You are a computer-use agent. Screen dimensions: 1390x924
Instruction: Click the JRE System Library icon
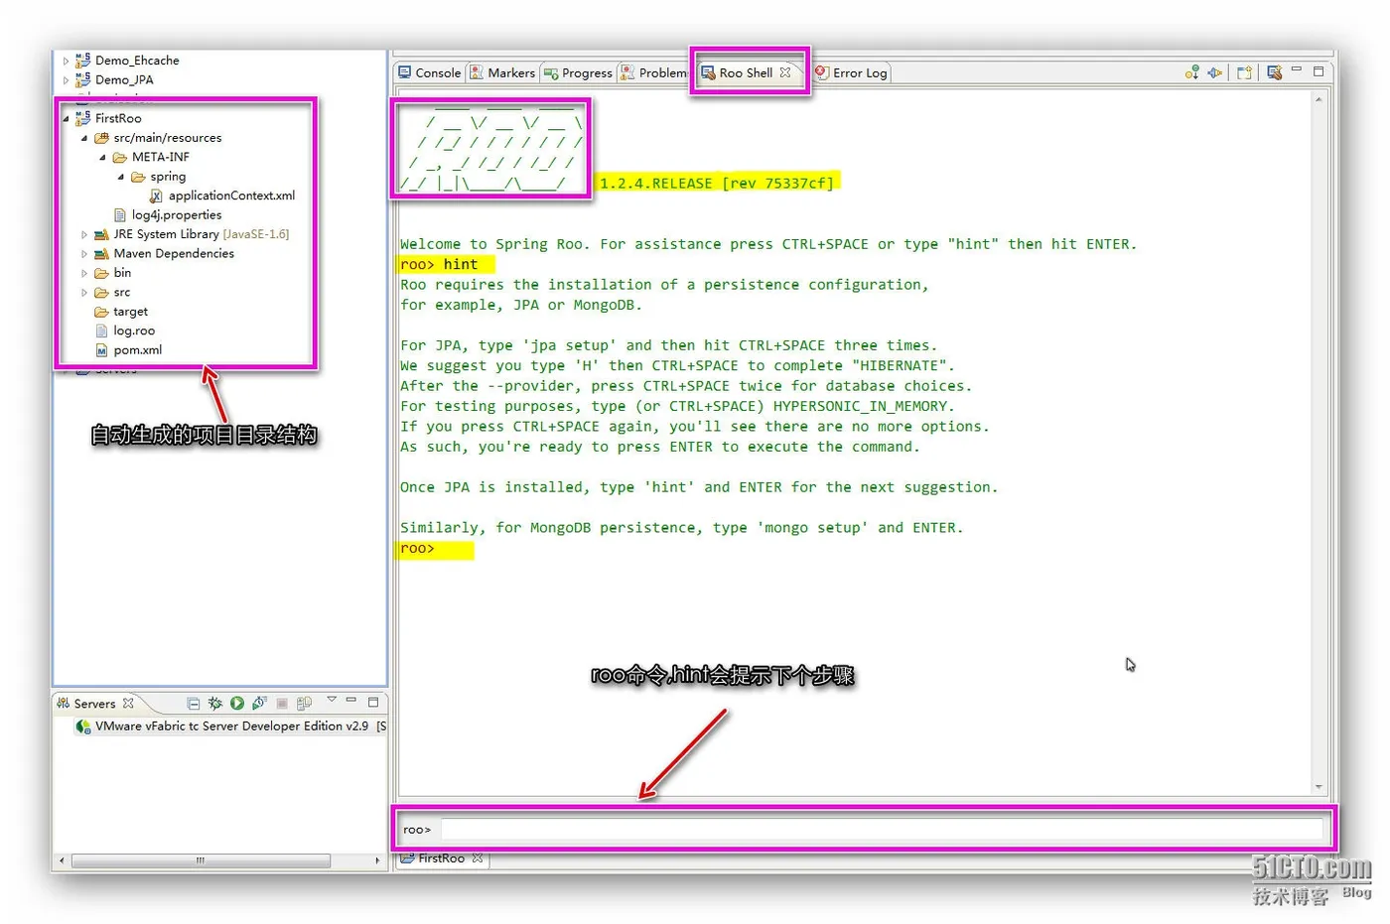pyautogui.click(x=101, y=234)
